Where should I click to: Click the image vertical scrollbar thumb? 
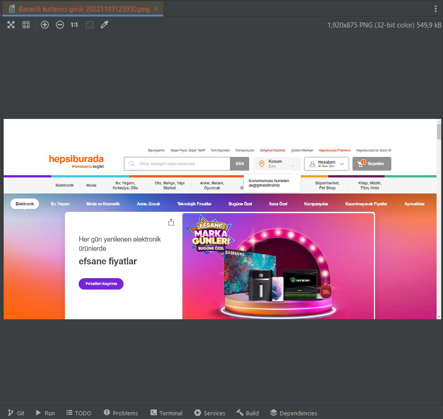(439, 131)
